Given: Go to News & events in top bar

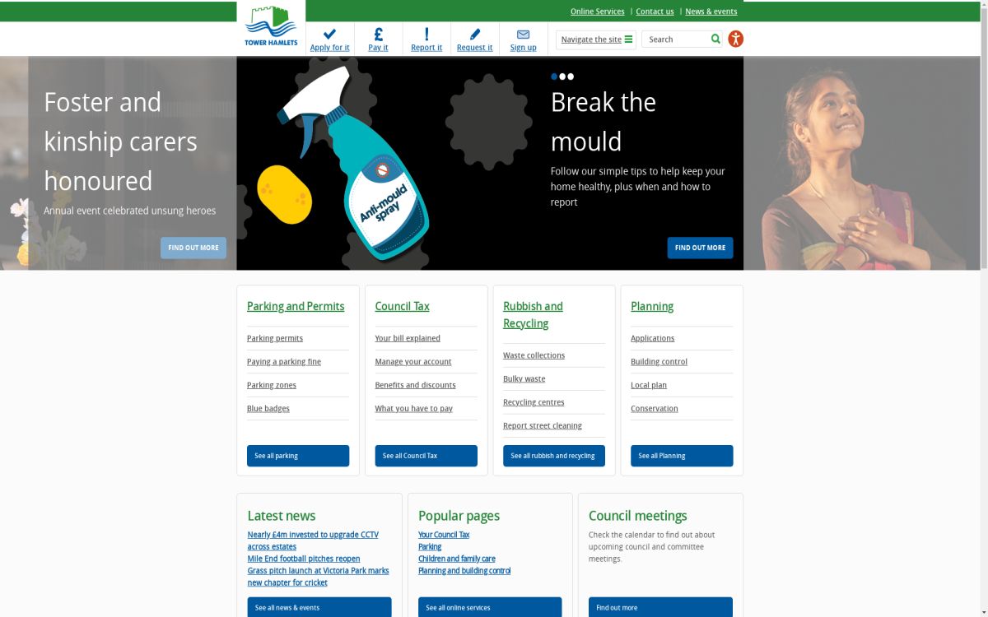Looking at the screenshot, I should pos(711,12).
